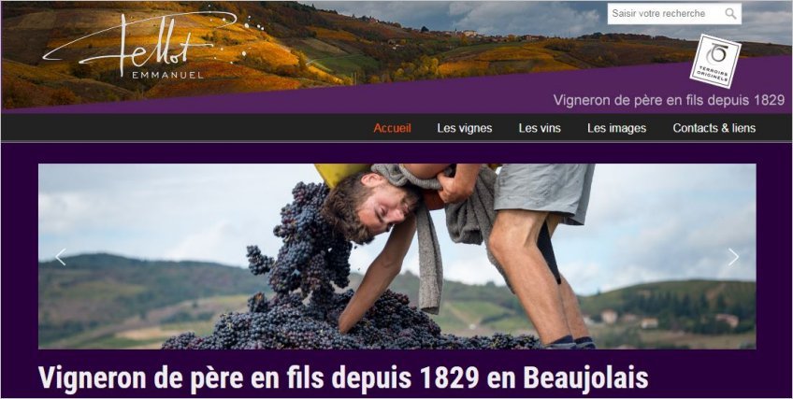Show the previous slide with left arrow
The image size is (793, 399).
(61, 257)
